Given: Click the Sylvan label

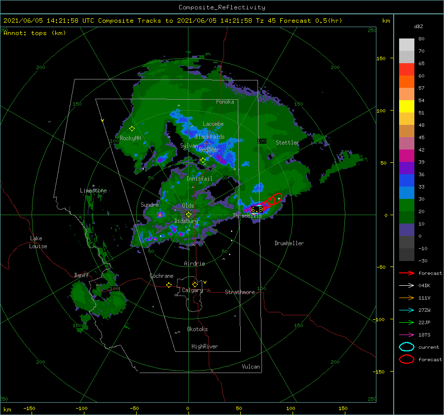Looking at the screenshot, I should (x=189, y=146).
